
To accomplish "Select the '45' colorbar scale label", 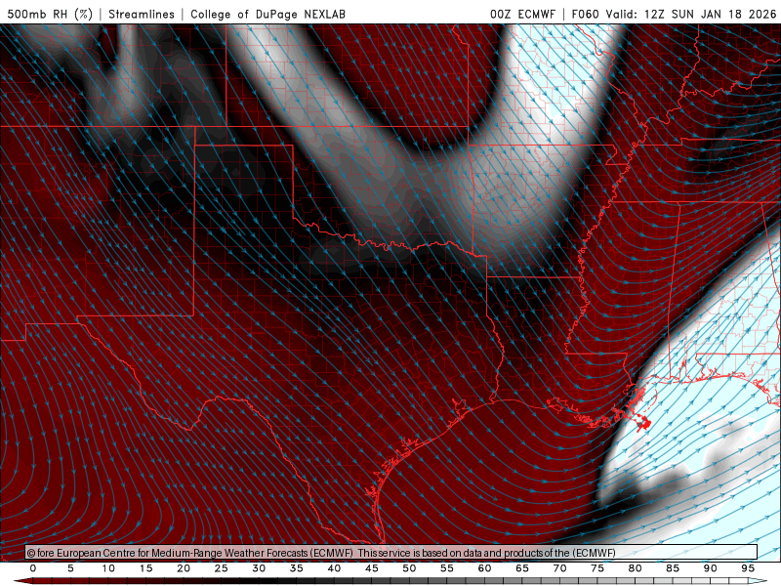I will coord(372,568).
